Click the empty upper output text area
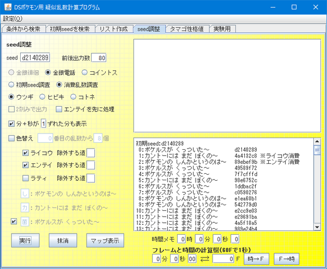Image resolution: width=327 pixels, height=269 pixels. 227,85
